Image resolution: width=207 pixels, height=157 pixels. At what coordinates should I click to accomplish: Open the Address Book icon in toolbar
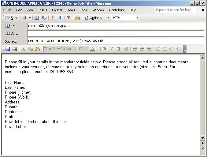coord(37,18)
